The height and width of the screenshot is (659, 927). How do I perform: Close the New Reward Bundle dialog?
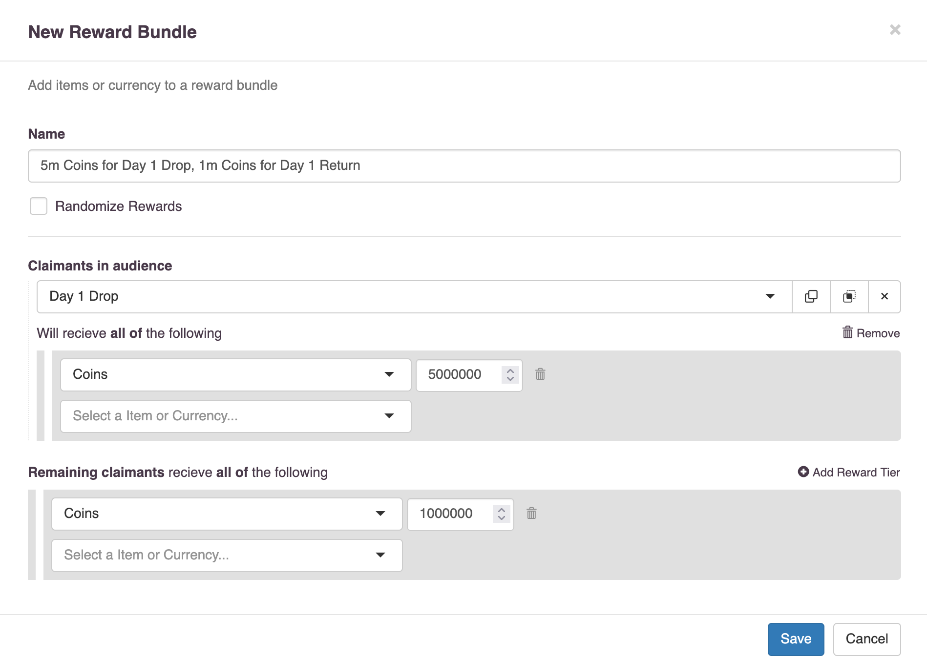[895, 30]
